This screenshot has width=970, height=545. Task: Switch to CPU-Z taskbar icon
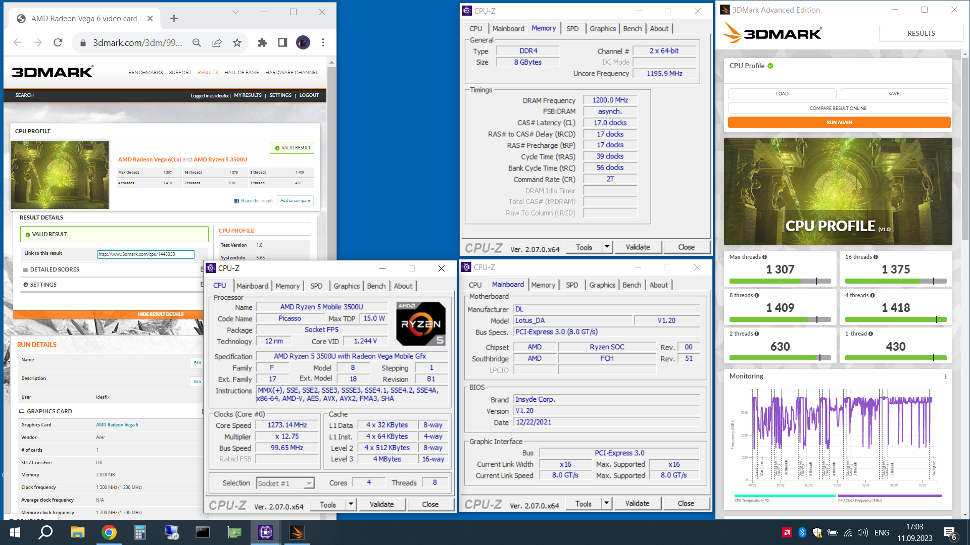click(265, 532)
